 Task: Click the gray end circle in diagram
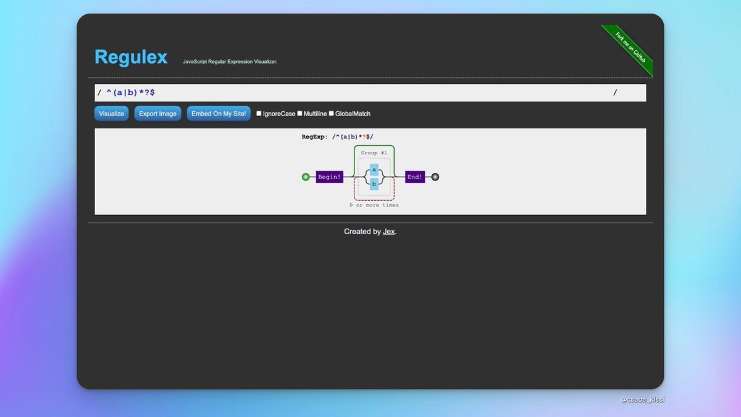click(x=435, y=177)
